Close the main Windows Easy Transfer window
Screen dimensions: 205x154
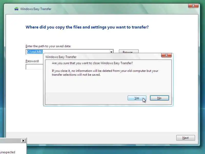pyautogui.click(x=193, y=6)
